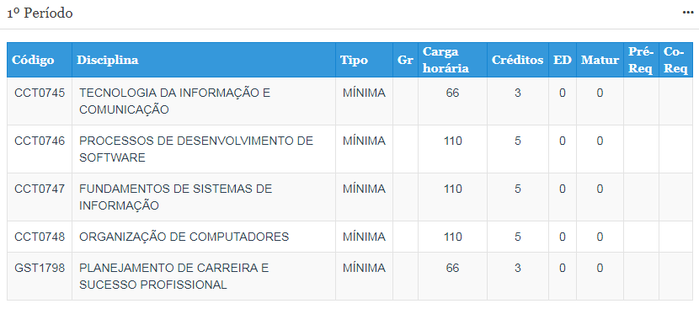Click PROCESSOS DE DESENVOLVIMENTO DE SOFTWARE row

pyautogui.click(x=349, y=149)
